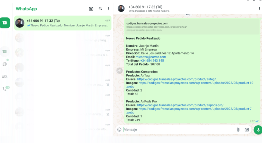Open contact info via header name +34 606 91 17 32

145,7
